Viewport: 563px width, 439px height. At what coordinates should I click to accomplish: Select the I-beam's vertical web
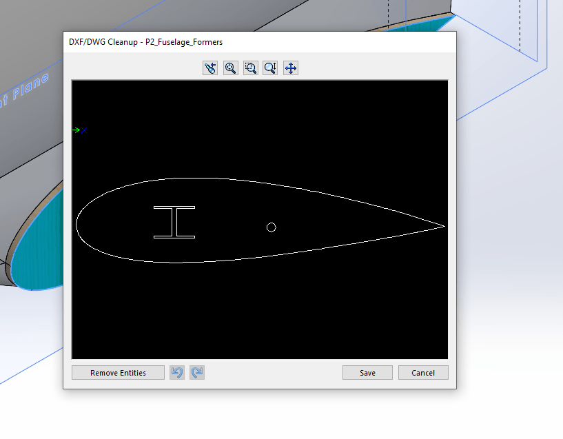click(174, 222)
